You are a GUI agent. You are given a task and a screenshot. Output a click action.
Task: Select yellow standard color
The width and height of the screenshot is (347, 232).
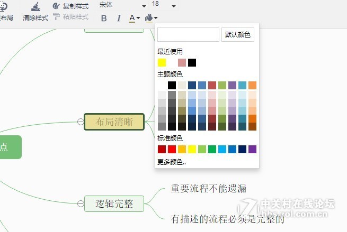coord(192,149)
